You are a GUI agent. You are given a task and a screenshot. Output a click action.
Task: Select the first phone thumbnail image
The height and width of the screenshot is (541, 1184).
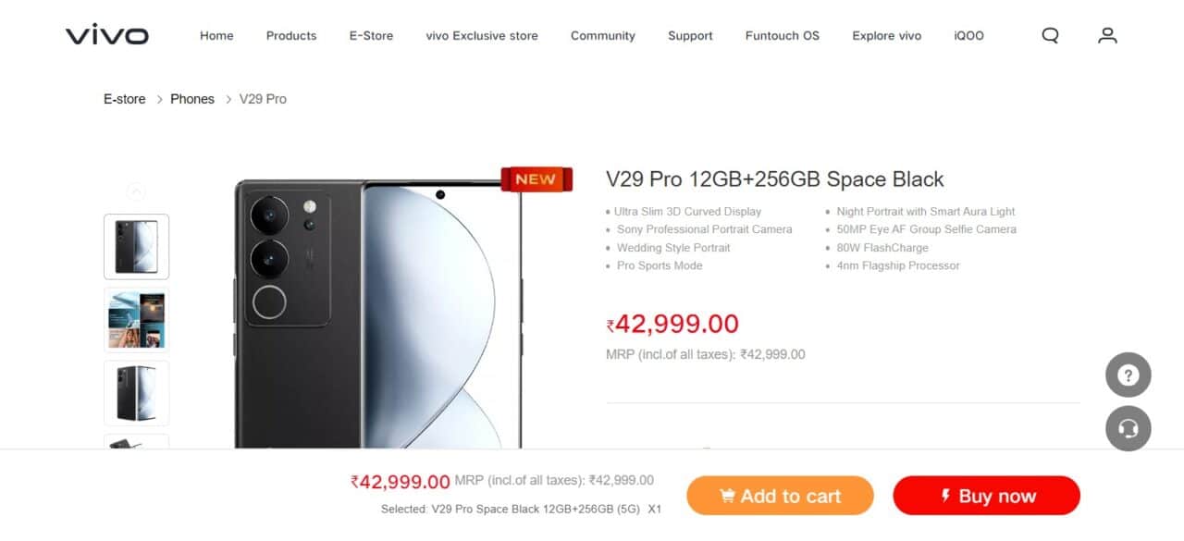(136, 247)
